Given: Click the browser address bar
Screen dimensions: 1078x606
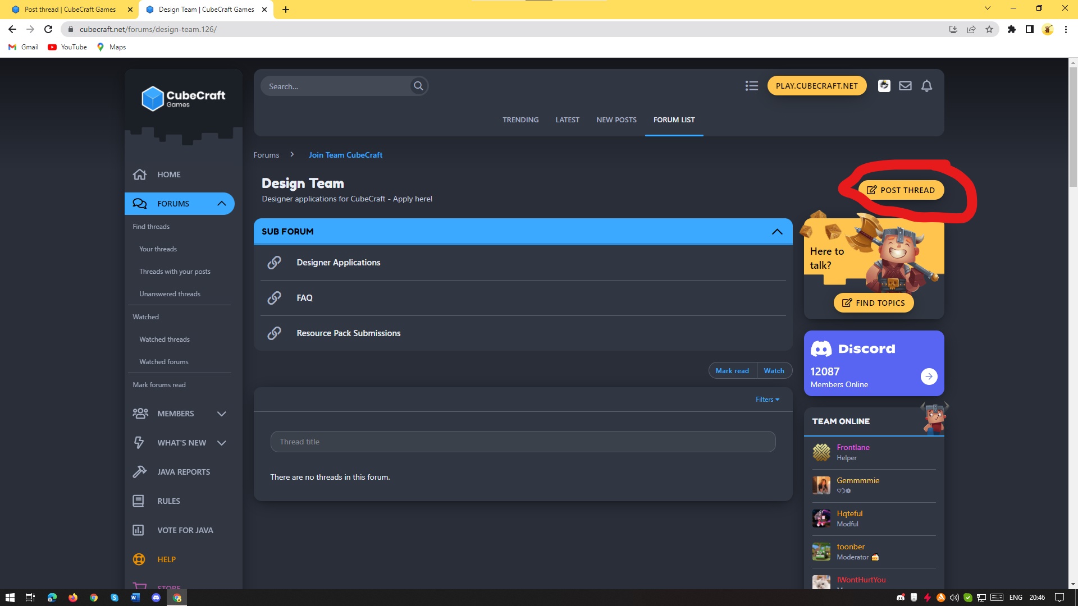Looking at the screenshot, I should 505,29.
